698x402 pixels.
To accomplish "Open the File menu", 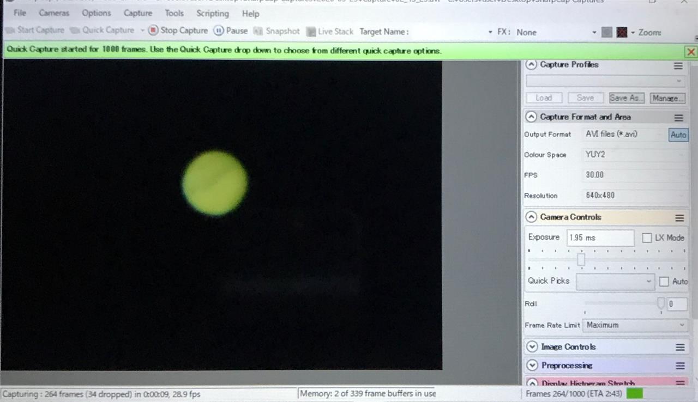I will (x=20, y=13).
